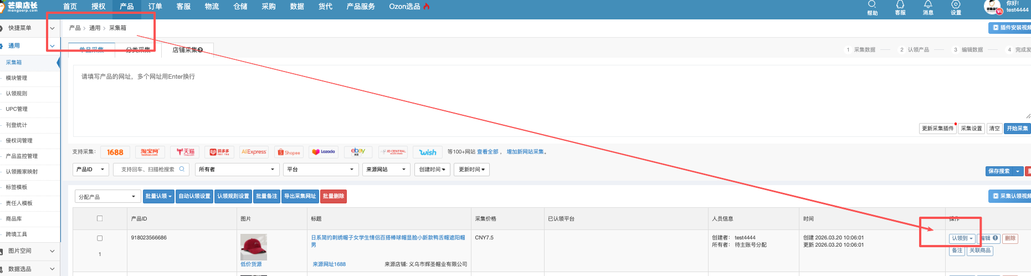
Task: Switch to the 店铺采集 tab
Action: point(187,50)
